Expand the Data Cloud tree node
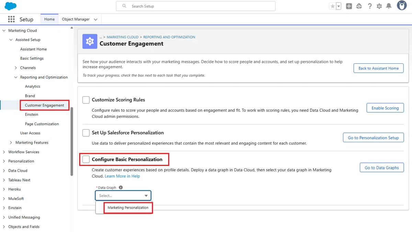Viewport: 412px width, 232px height. coord(4,171)
